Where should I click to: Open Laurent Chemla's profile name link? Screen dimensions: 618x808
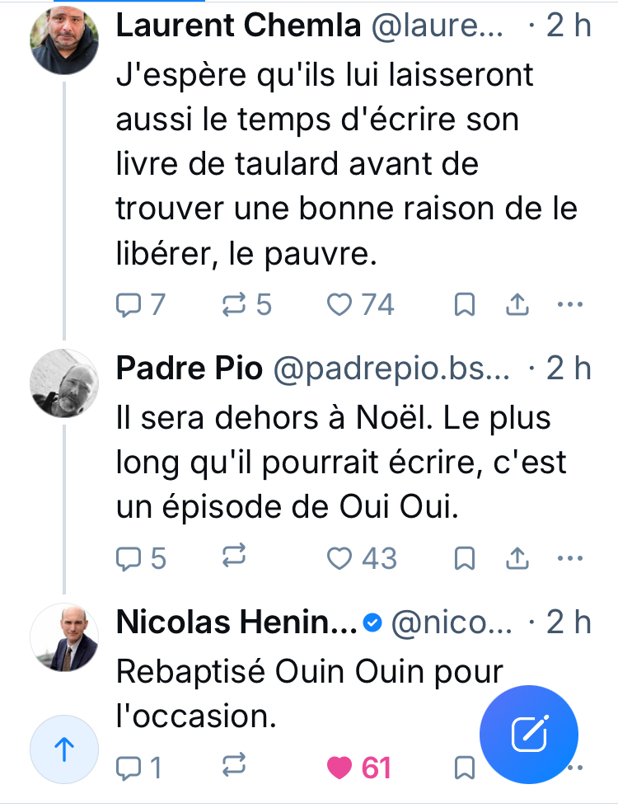click(238, 26)
